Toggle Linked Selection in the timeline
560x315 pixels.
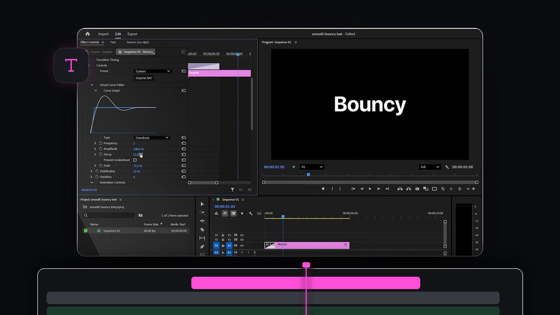[x=233, y=213]
